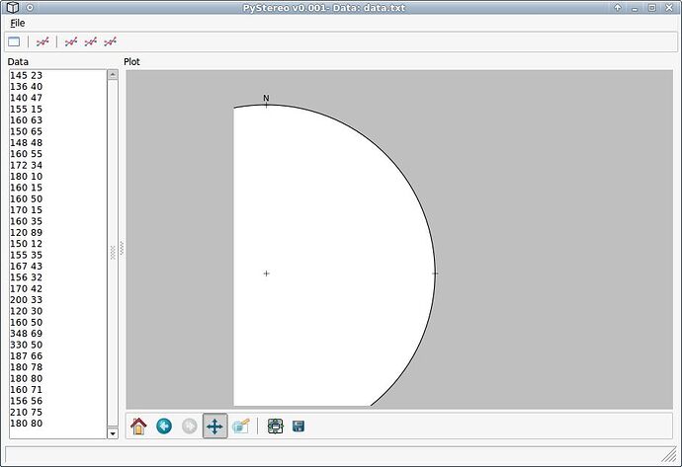This screenshot has height=467, width=682.
Task: Reset the plot view with the Home icon
Action: pyautogui.click(x=138, y=427)
